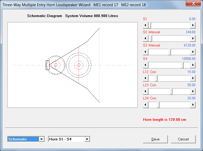Click the compression driver rectangle in the schematic
Viewport: 203px width, 151px height.
click(x=48, y=65)
